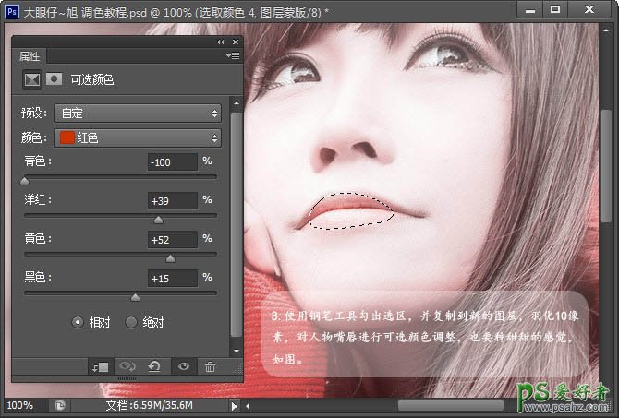Open the Properties panel flyout menu

click(234, 56)
